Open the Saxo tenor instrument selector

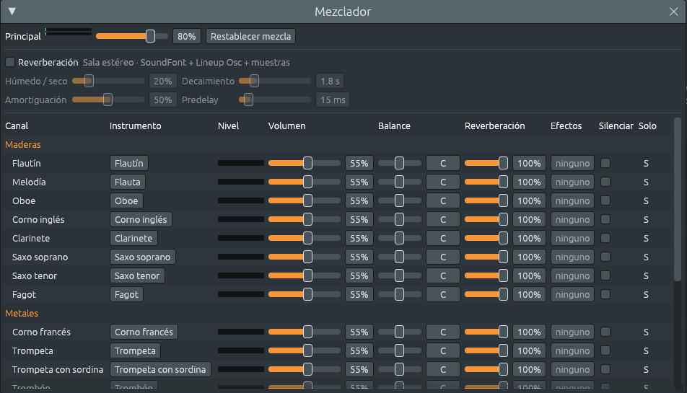[137, 276]
